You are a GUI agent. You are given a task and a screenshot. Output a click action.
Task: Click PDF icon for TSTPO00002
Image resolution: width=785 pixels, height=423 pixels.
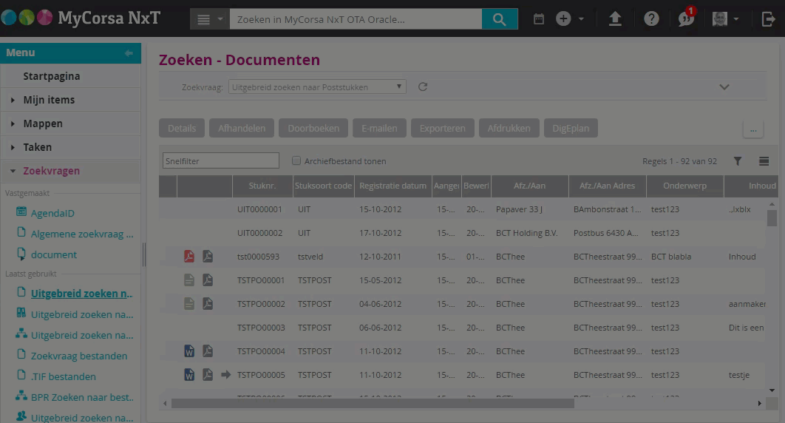[207, 303]
